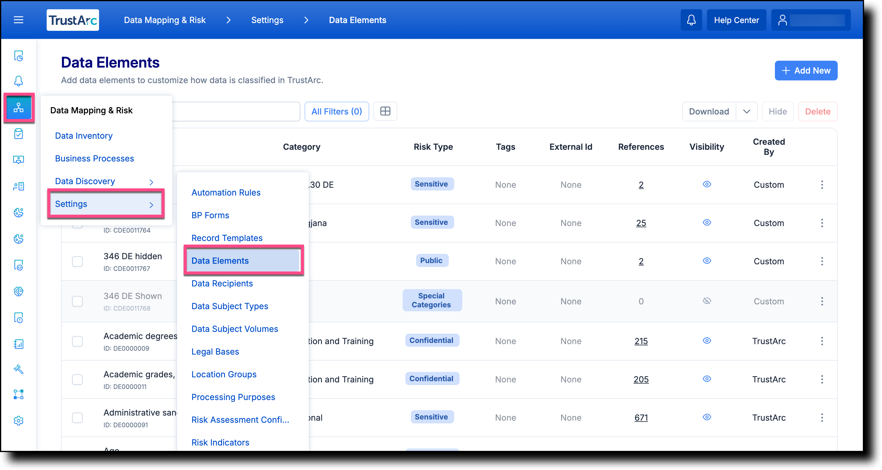This screenshot has height=470, width=882.
Task: Go to Data Mapping & Risk breadcrumb
Action: click(x=165, y=20)
